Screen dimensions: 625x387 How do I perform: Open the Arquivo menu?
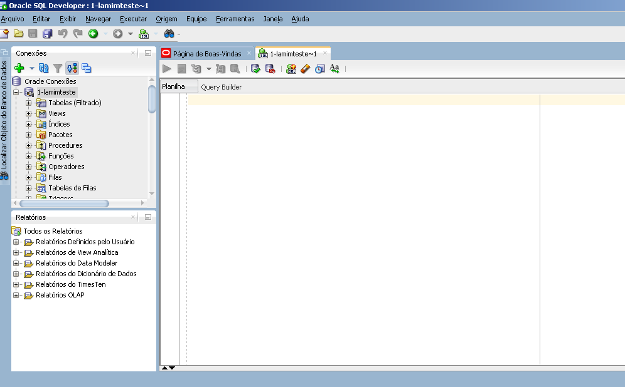13,19
